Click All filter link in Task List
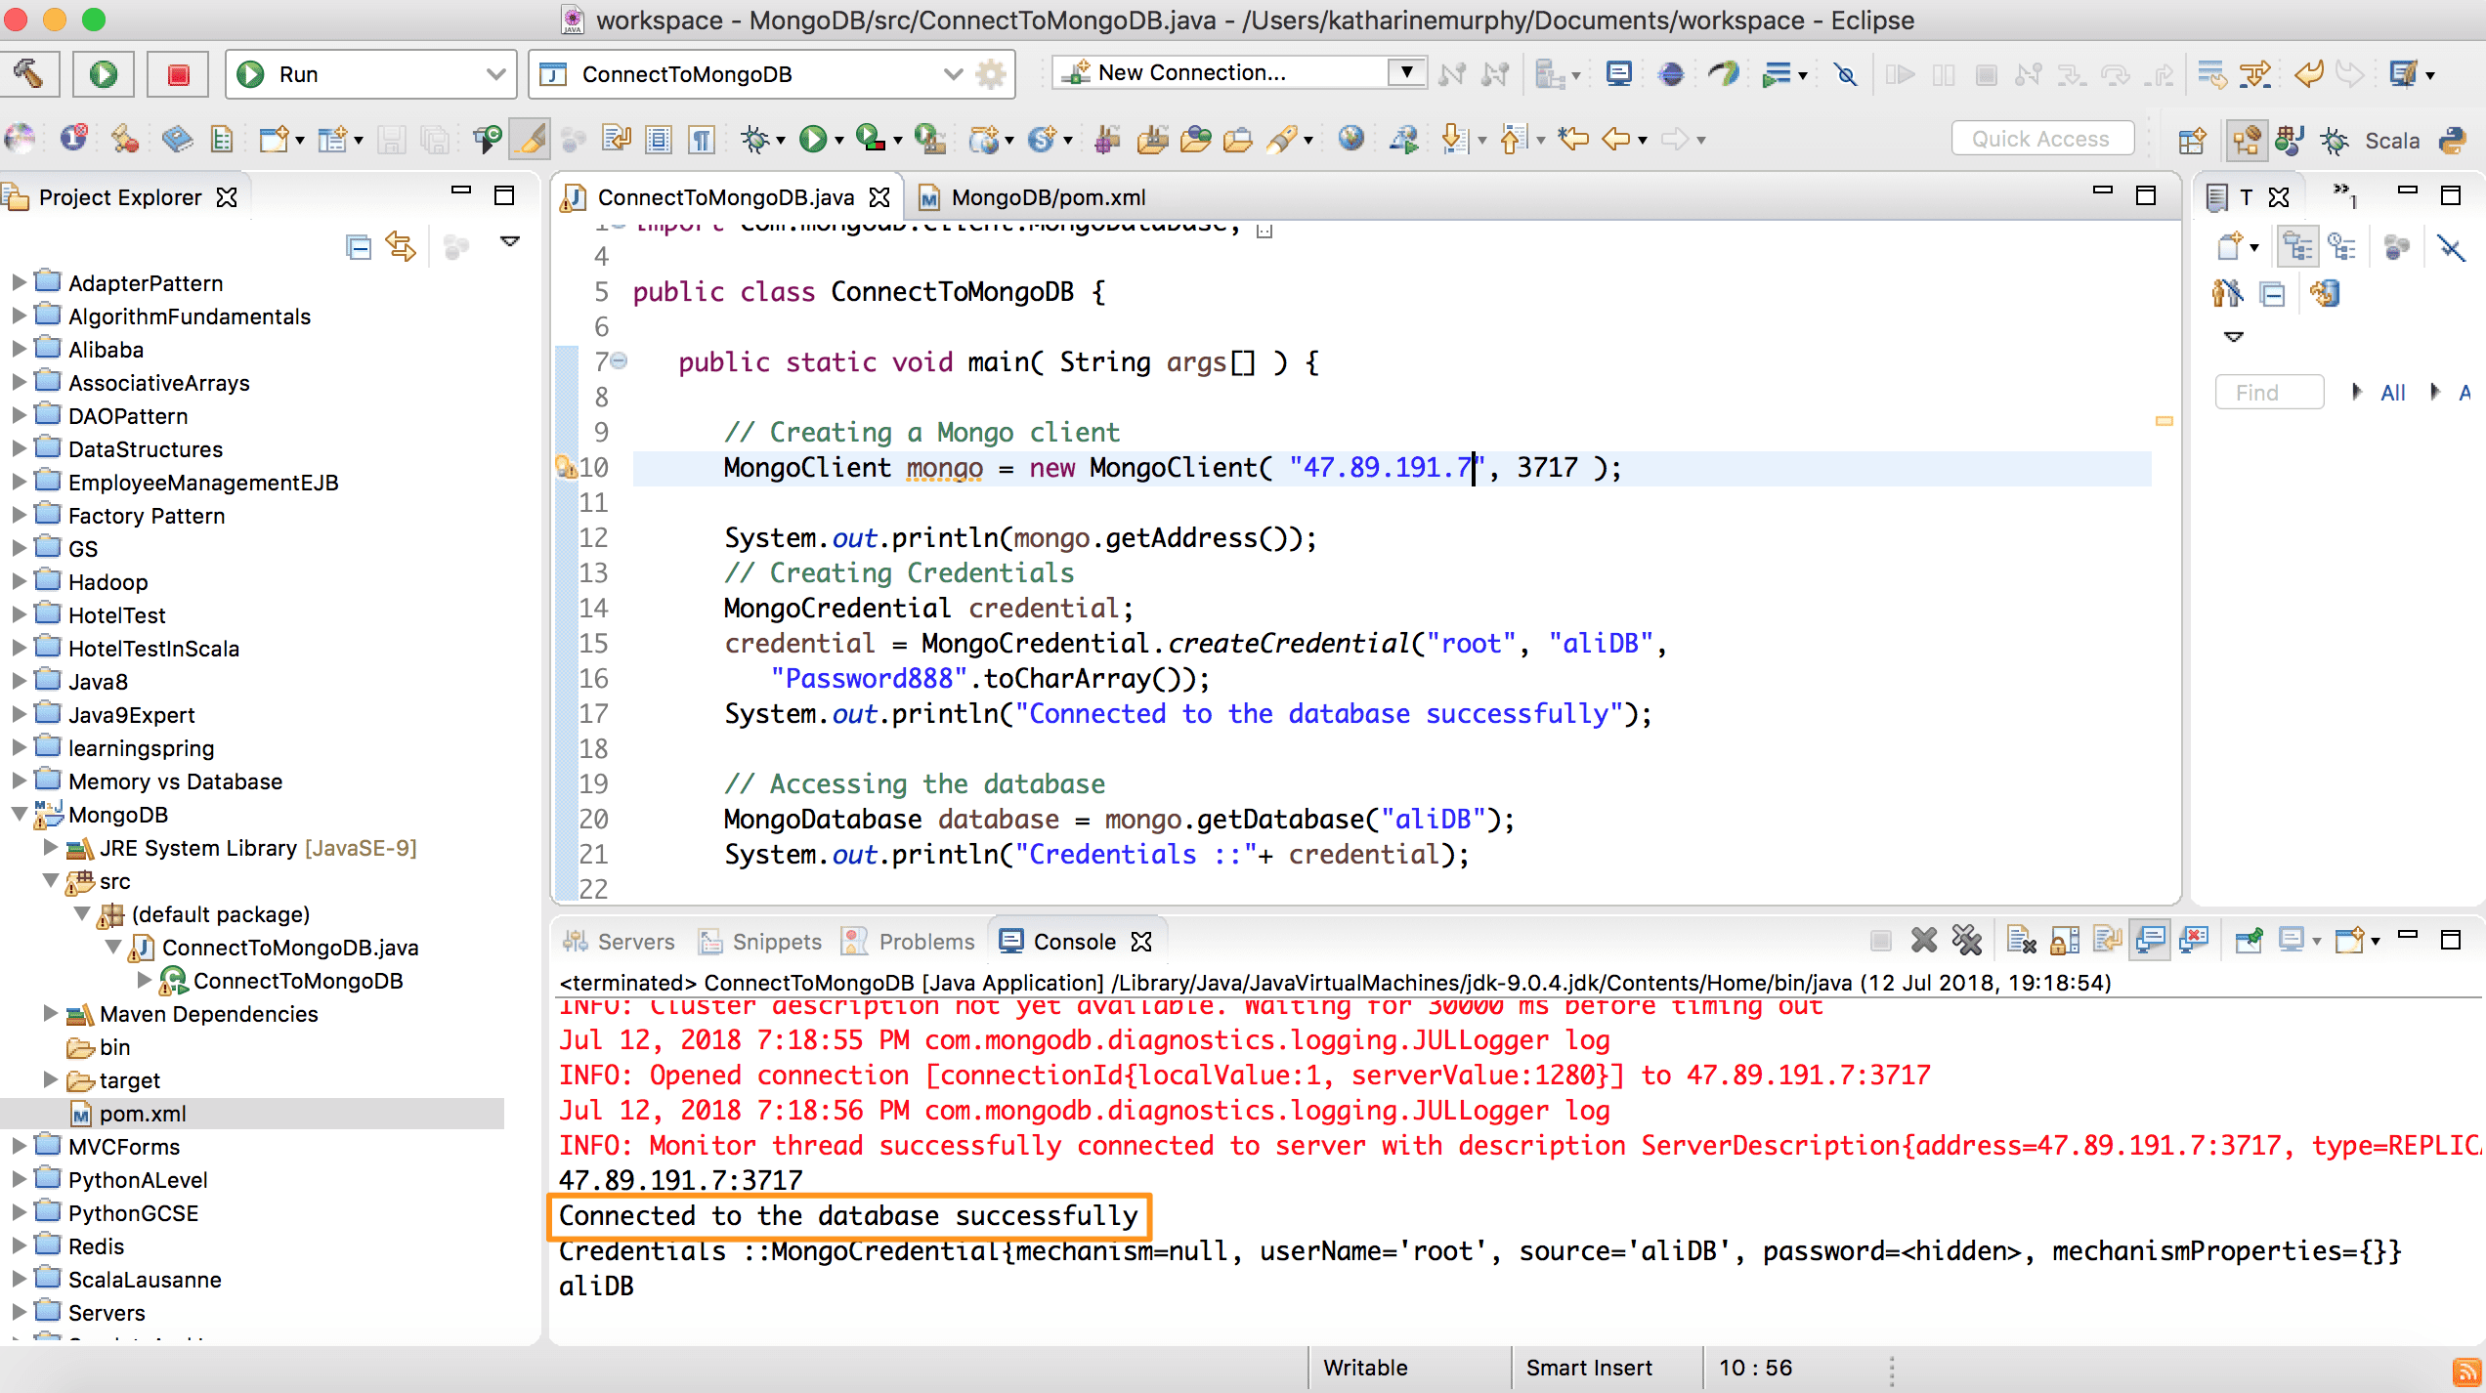2486x1393 pixels. click(2392, 393)
